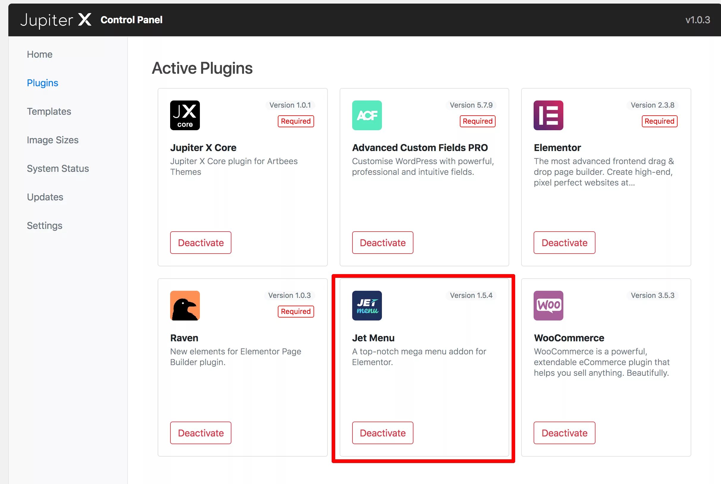Go to Templates section
The height and width of the screenshot is (484, 721).
pyautogui.click(x=49, y=111)
